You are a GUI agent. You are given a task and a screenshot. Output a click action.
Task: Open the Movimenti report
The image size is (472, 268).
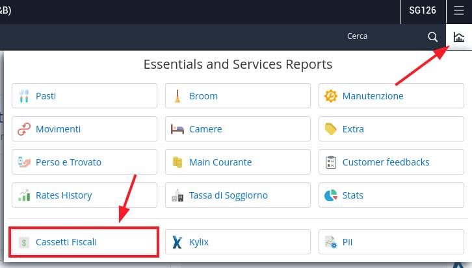coord(85,129)
